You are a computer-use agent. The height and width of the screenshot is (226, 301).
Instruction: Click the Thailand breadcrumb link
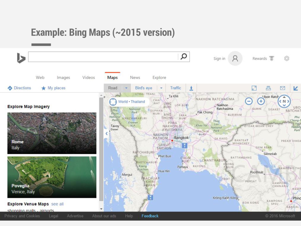point(138,102)
